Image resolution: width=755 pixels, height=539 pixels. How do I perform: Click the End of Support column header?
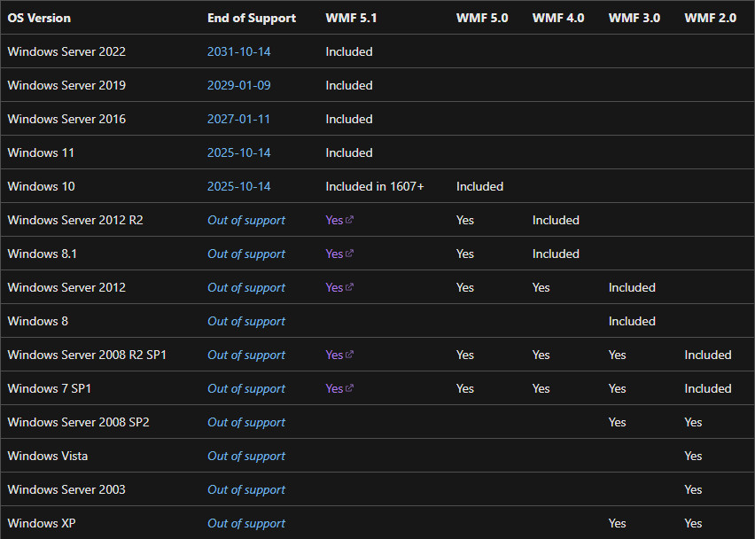point(252,18)
